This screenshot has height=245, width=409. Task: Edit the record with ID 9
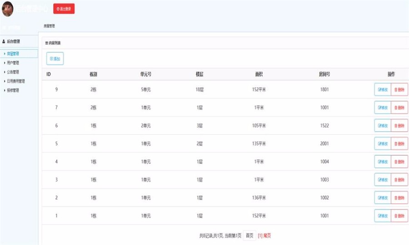(x=383, y=89)
